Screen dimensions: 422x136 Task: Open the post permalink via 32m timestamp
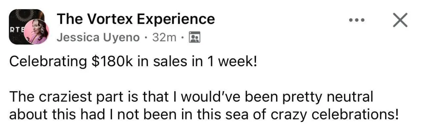165,38
